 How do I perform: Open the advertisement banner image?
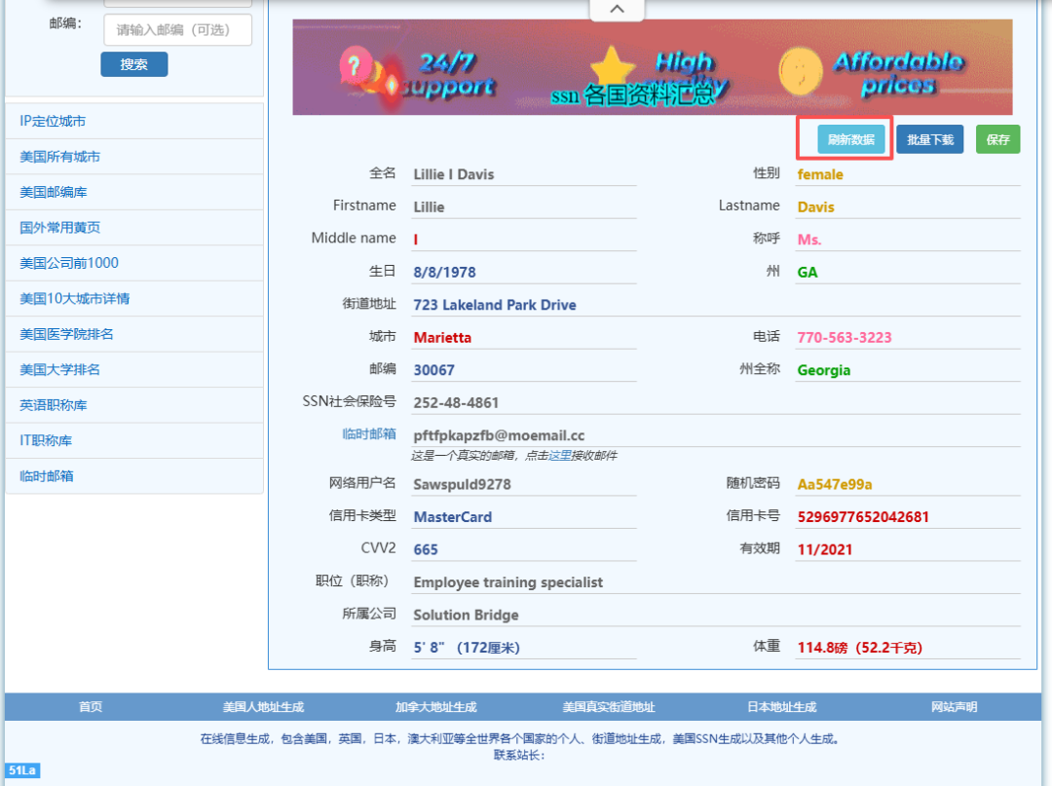pyautogui.click(x=652, y=67)
